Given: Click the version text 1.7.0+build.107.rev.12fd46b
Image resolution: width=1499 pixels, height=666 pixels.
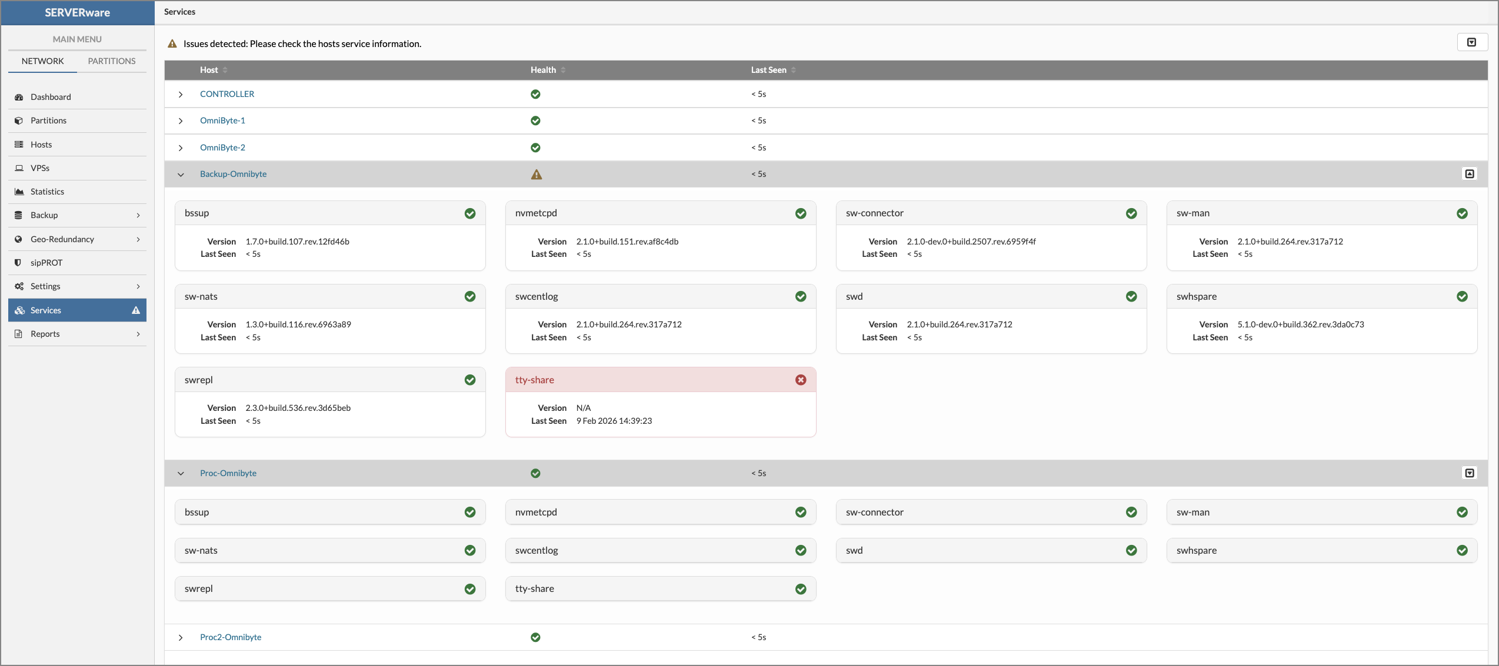Looking at the screenshot, I should [297, 242].
